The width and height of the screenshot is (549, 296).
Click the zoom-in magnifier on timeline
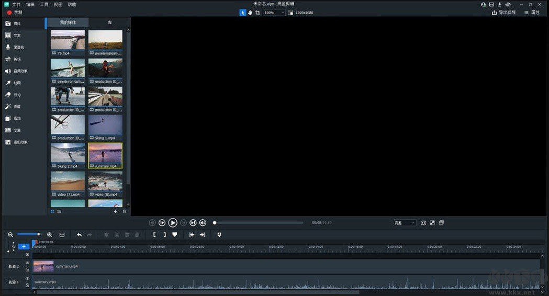[50, 235]
